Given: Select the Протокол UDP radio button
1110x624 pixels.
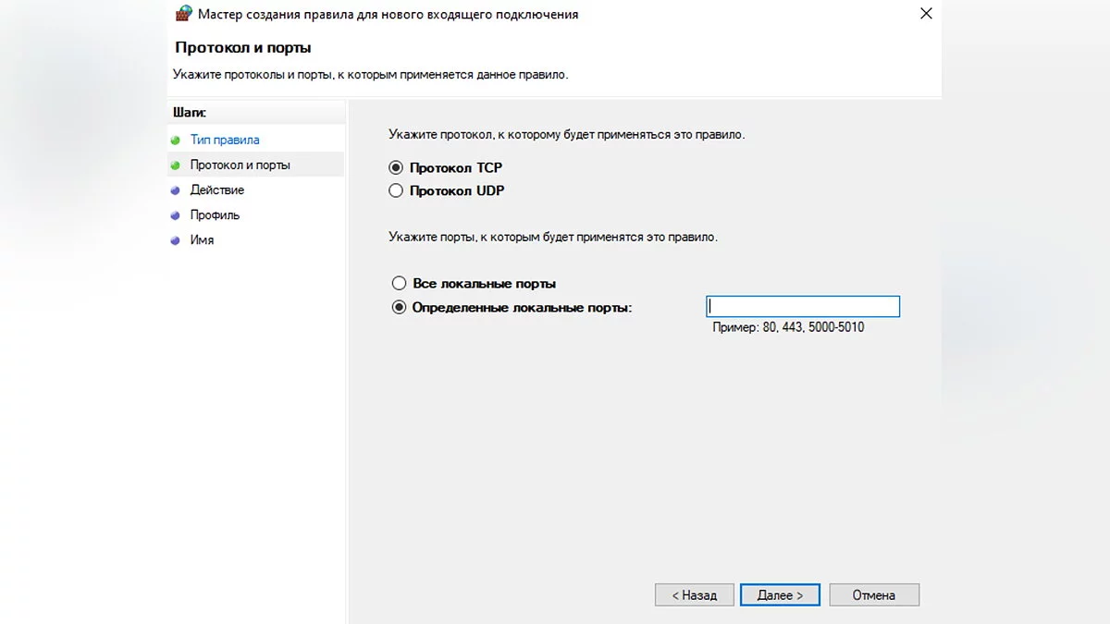Looking at the screenshot, I should click(x=396, y=191).
